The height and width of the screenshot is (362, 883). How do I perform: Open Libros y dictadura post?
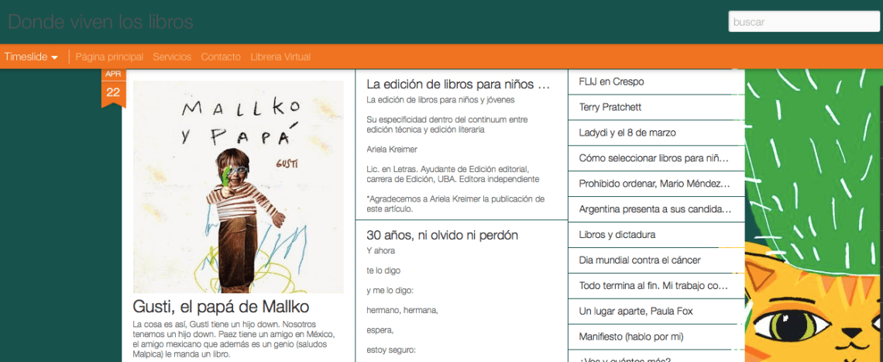point(656,235)
